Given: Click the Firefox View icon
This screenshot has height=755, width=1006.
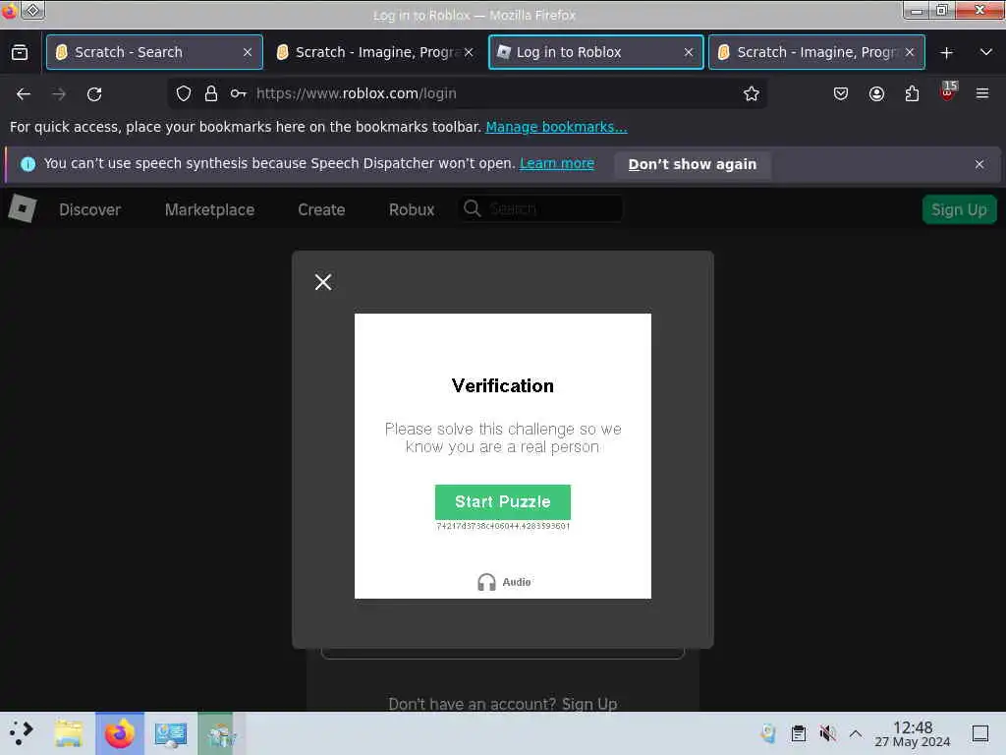Looking at the screenshot, I should (20, 53).
